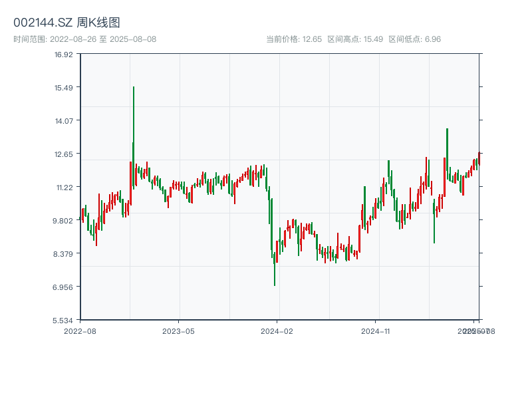Viewport: 532px width, 399px height.
Task: Select the 11.22 y-axis tick label
Action: 64,188
